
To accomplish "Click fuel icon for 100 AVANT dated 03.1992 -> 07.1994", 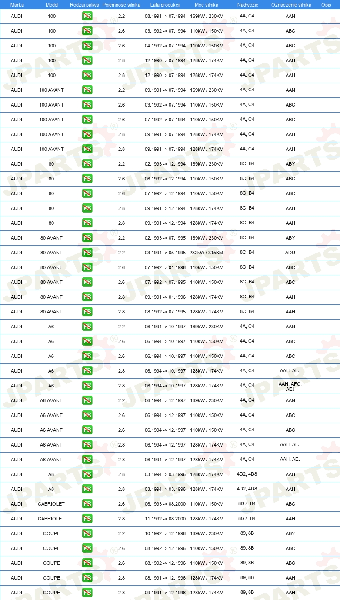I will 87,105.
